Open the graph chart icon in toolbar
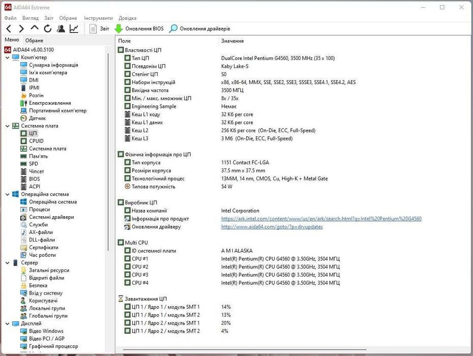Viewport: 473px width, 356px height. click(74, 28)
